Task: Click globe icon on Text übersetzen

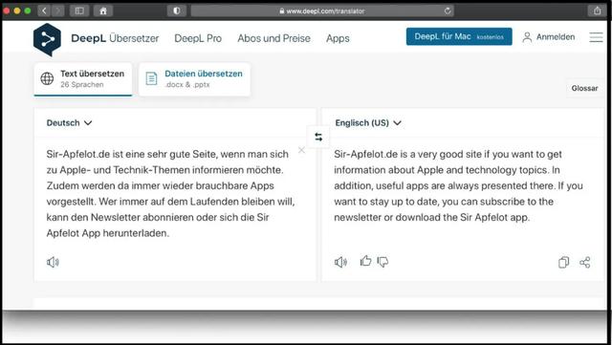Action: 47,78
